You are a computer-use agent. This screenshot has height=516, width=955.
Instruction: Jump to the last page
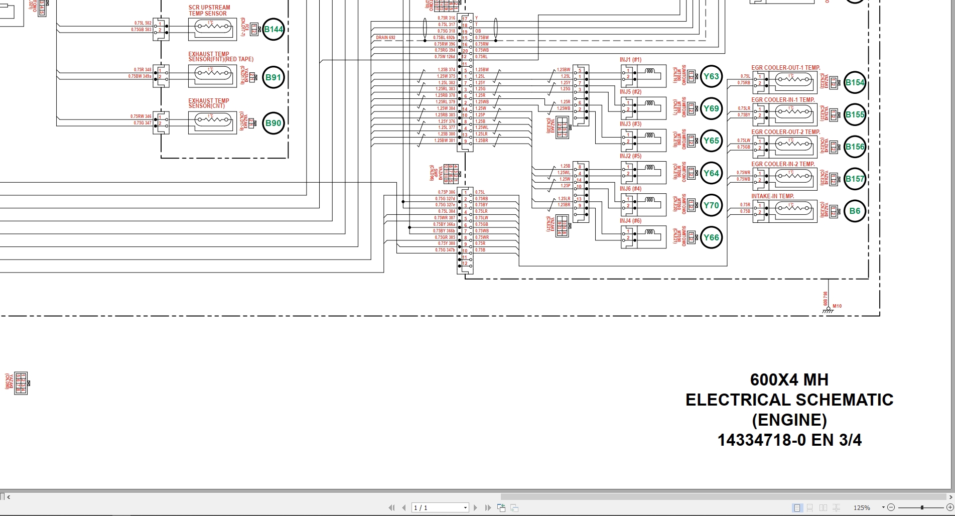click(488, 507)
